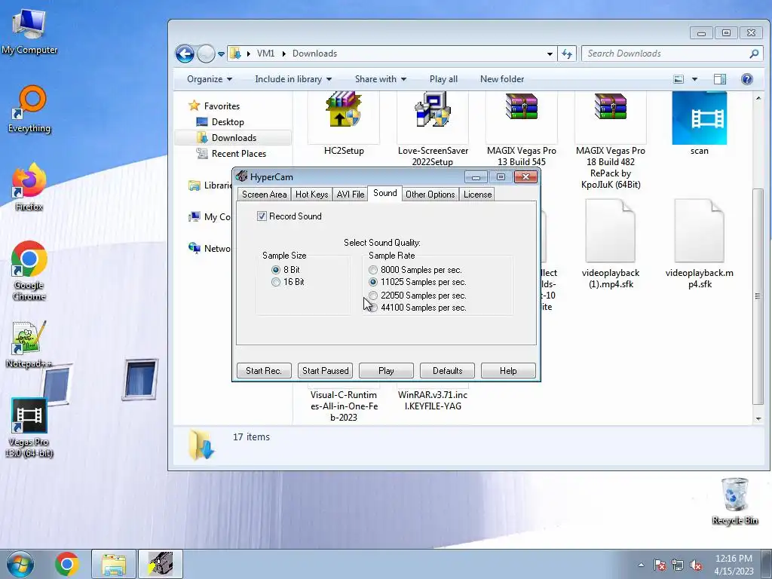Image resolution: width=772 pixels, height=579 pixels.
Task: Switch to the License tab
Action: pyautogui.click(x=477, y=195)
